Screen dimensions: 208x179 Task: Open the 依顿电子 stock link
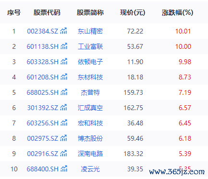click(90, 62)
